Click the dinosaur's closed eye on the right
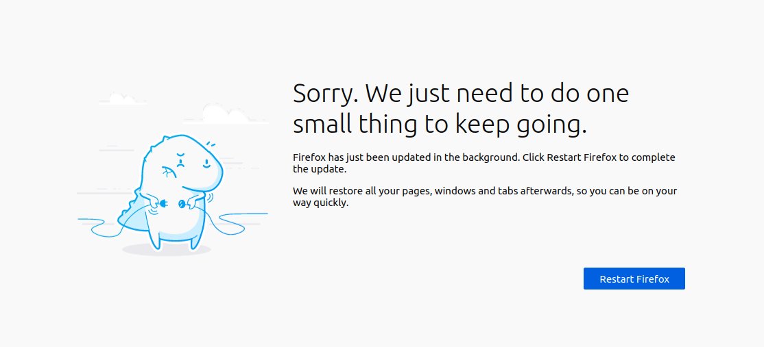Screen dimensions: 764x347 point(206,165)
